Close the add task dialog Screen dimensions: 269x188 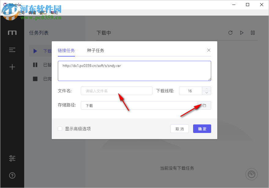point(209,50)
